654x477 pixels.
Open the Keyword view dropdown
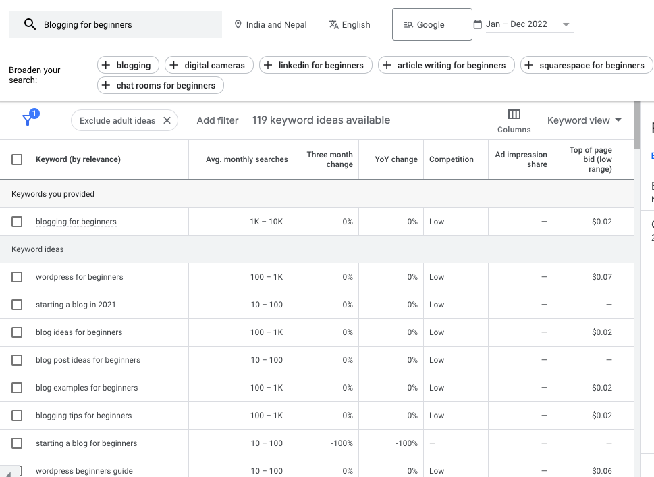[584, 120]
